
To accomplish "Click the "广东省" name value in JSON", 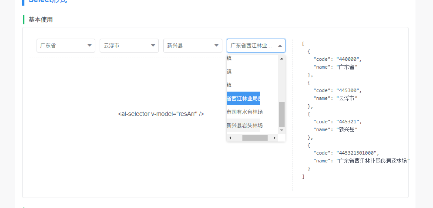I will coord(347,67).
